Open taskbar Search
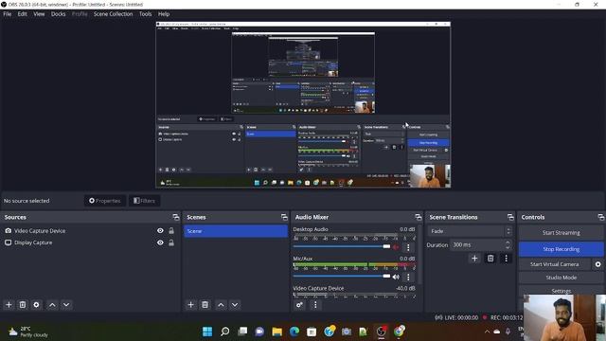This screenshot has width=606, height=341. click(x=225, y=332)
